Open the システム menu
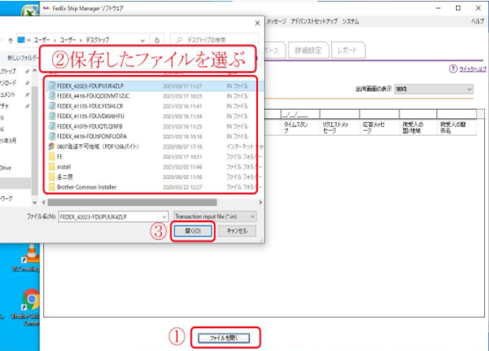The image size is (489, 351). (350, 21)
